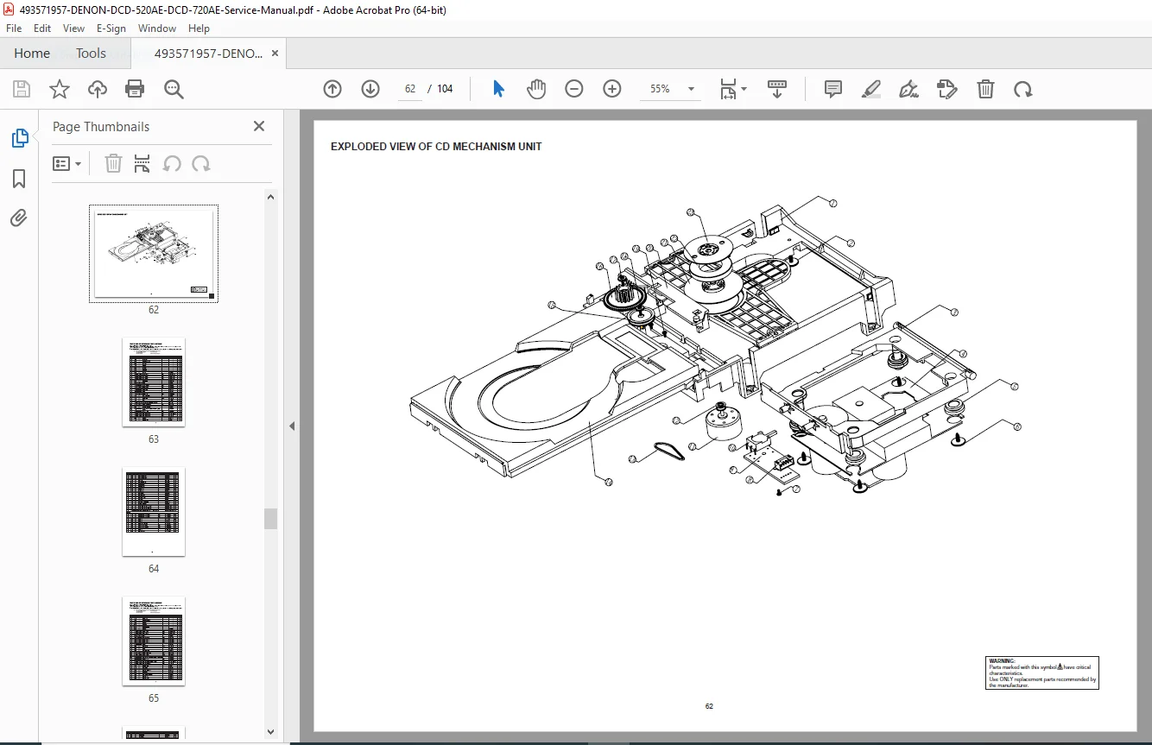Add a comment with the speech bubble icon

coord(833,89)
